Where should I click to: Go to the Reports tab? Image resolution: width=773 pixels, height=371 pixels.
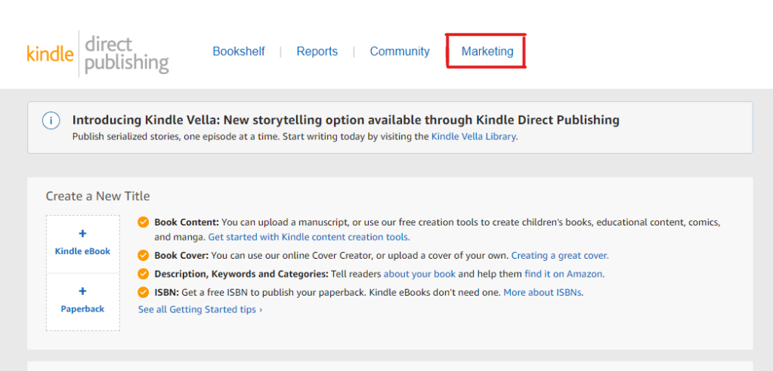click(x=317, y=51)
